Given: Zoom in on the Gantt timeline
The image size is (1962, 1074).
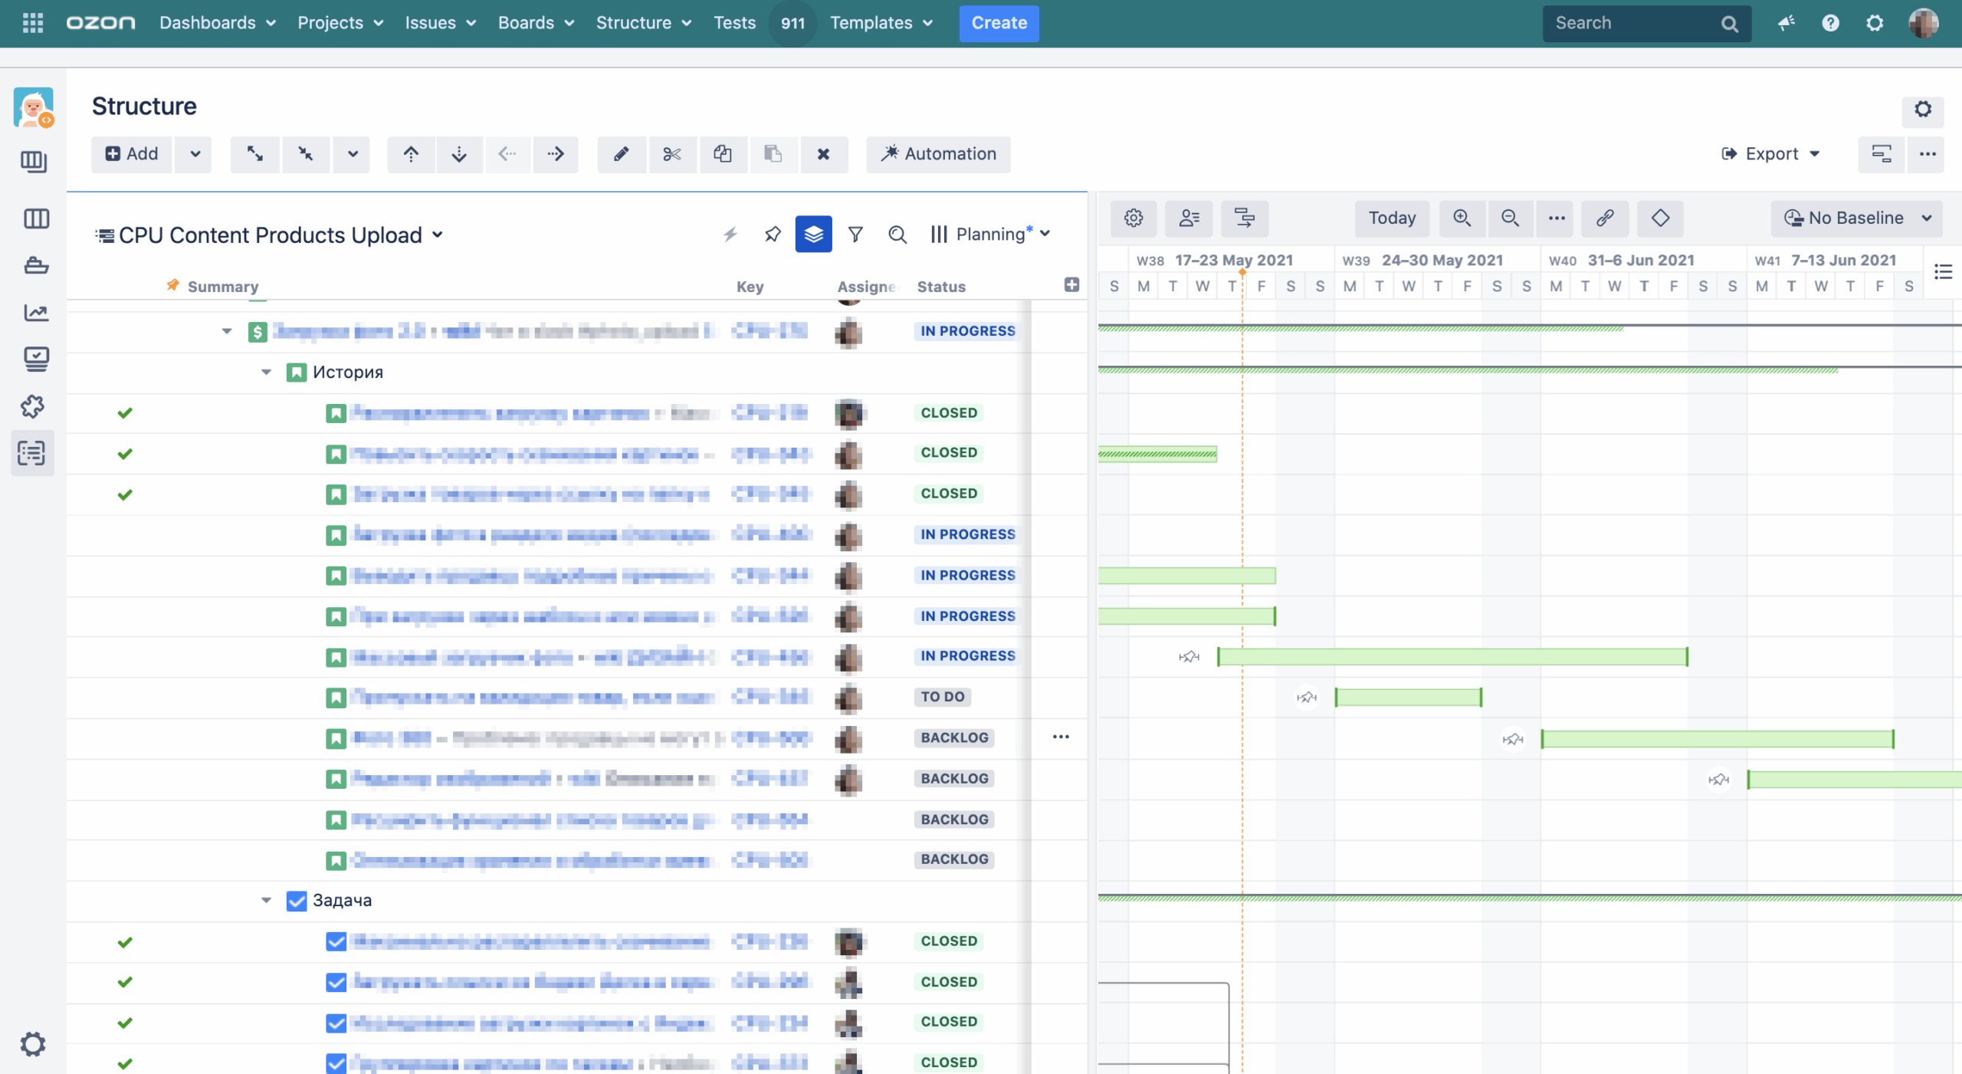Looking at the screenshot, I should [1460, 218].
